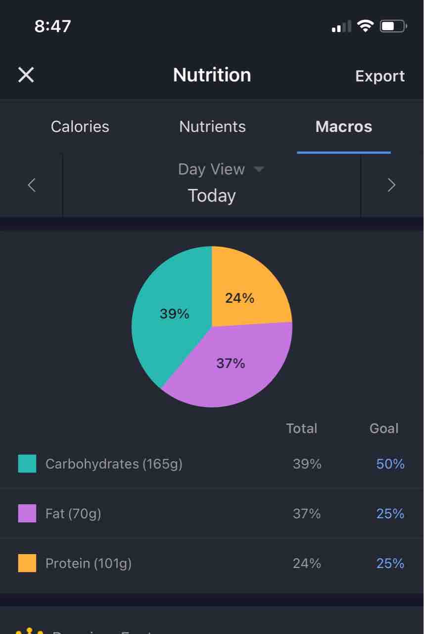Go to the next day arrow

tap(391, 185)
